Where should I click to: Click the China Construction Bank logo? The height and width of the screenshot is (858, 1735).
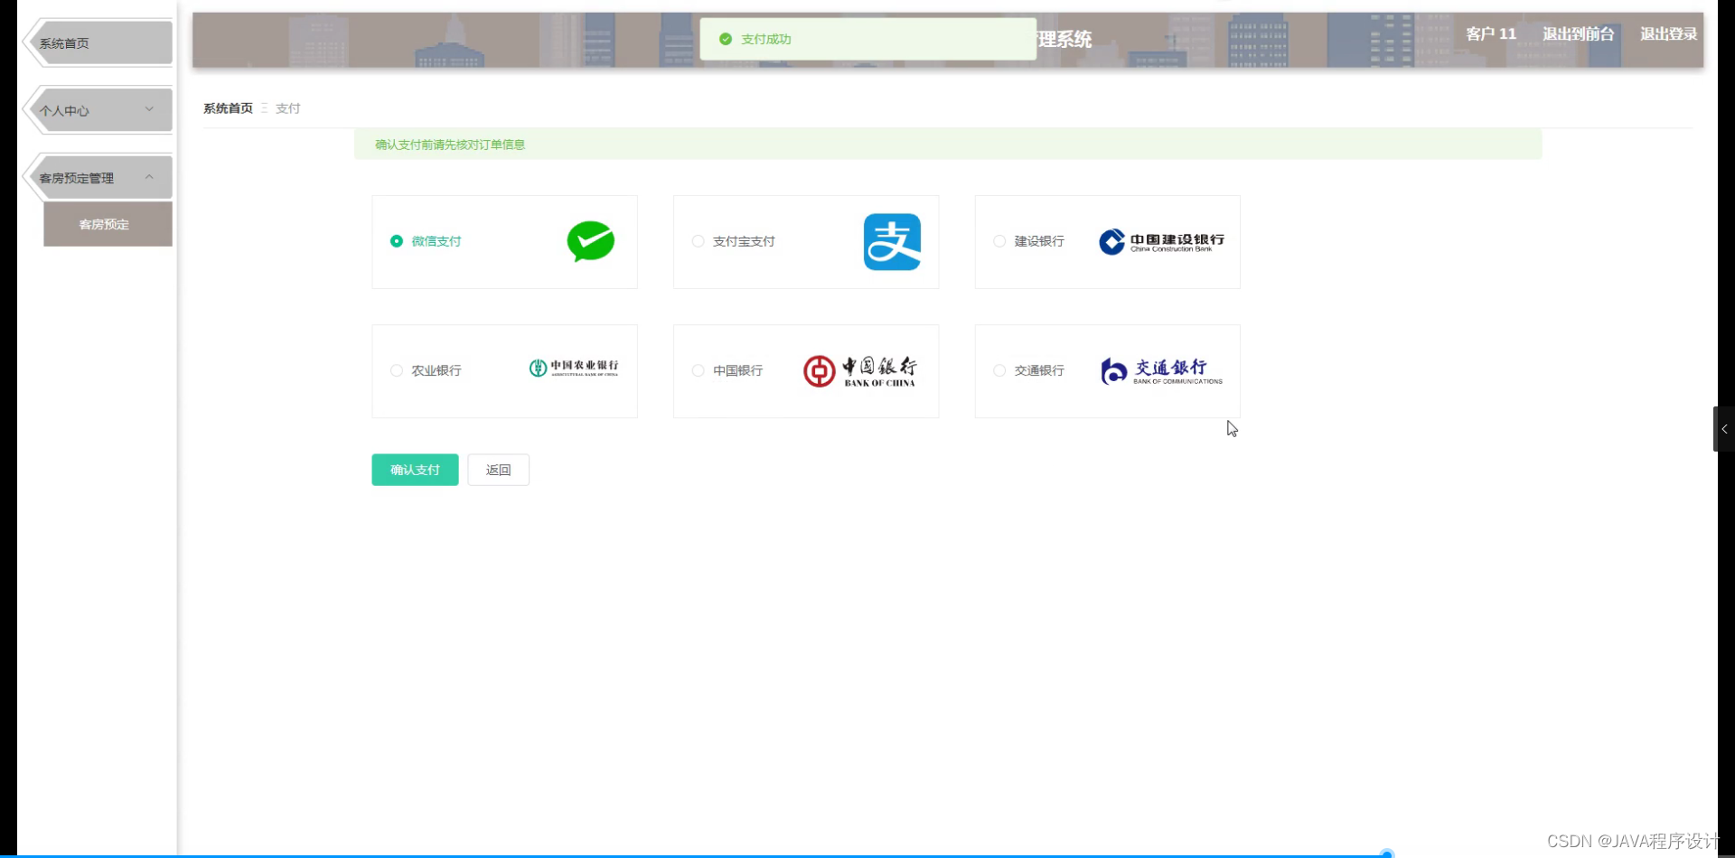click(x=1161, y=241)
